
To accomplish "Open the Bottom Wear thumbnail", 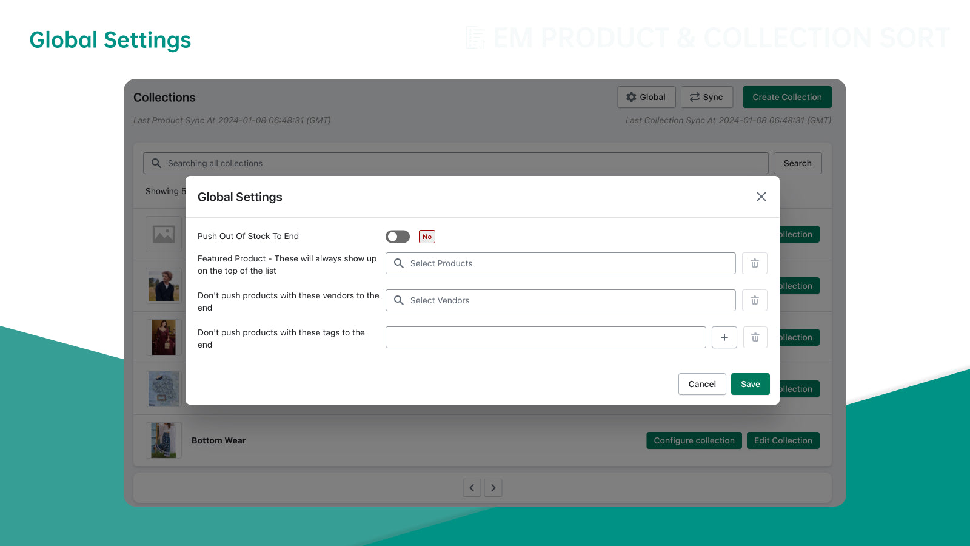I will (x=164, y=440).
